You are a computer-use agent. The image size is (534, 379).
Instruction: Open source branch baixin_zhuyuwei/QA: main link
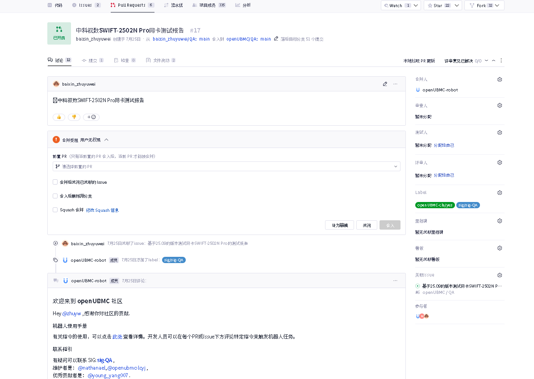(181, 39)
